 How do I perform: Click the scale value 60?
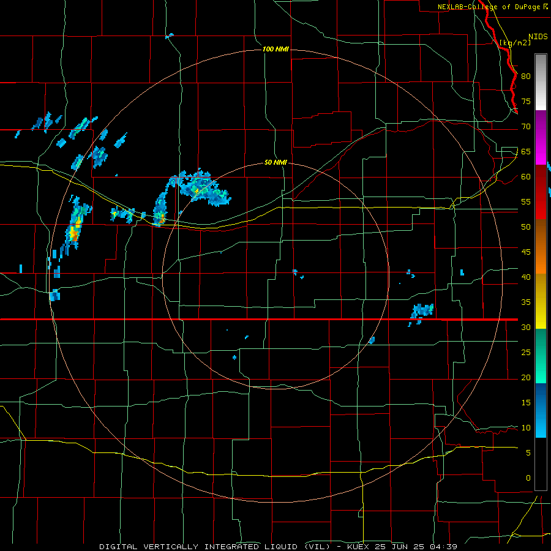click(526, 177)
